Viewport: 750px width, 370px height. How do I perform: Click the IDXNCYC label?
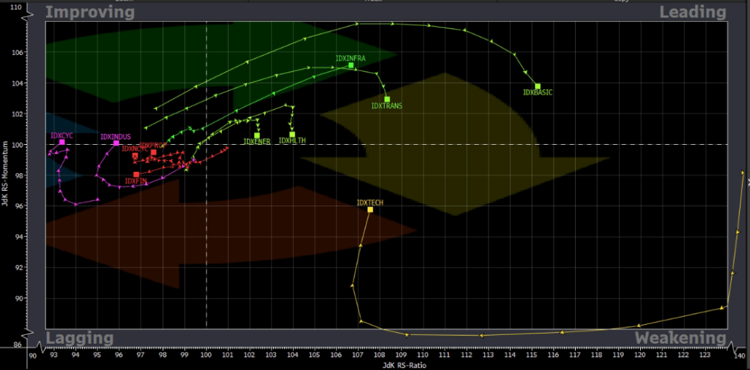pos(135,149)
